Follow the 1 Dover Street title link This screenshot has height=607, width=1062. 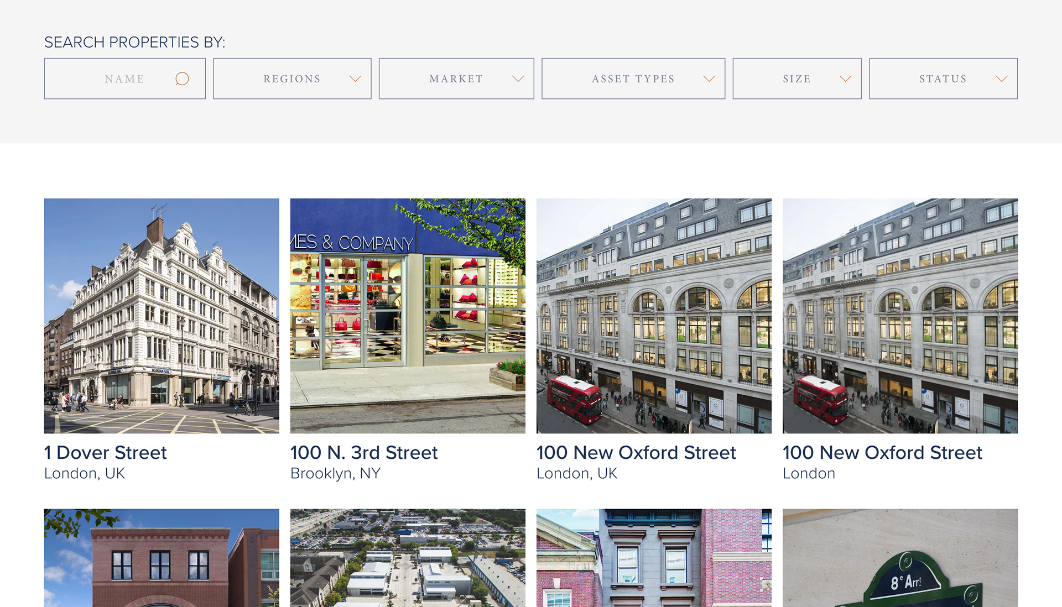tap(105, 453)
